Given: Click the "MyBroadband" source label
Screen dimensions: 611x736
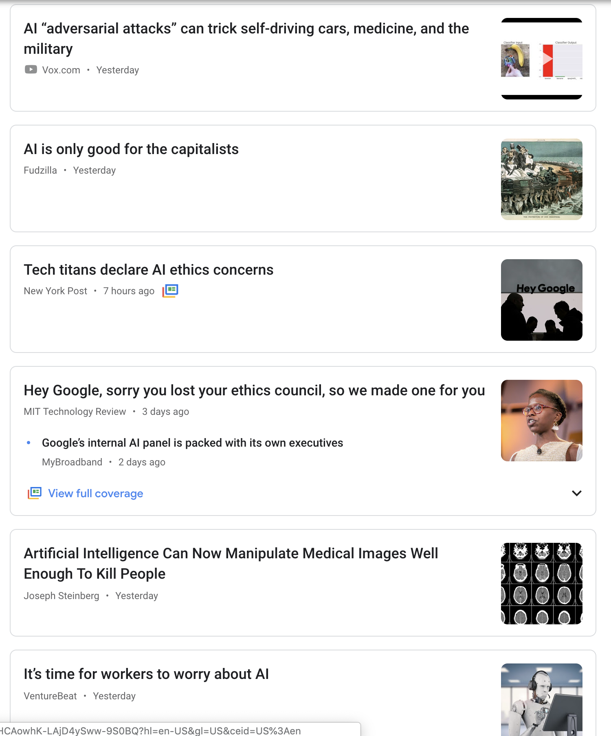Looking at the screenshot, I should coord(72,462).
